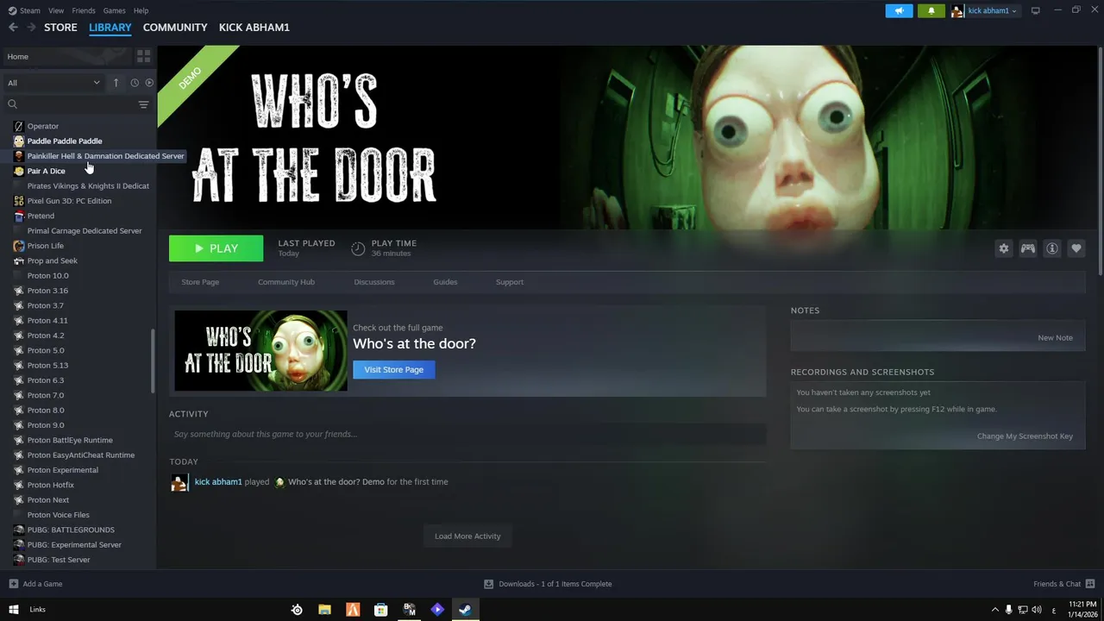Open the Community Hub tab
Image resolution: width=1104 pixels, height=621 pixels.
click(x=286, y=282)
